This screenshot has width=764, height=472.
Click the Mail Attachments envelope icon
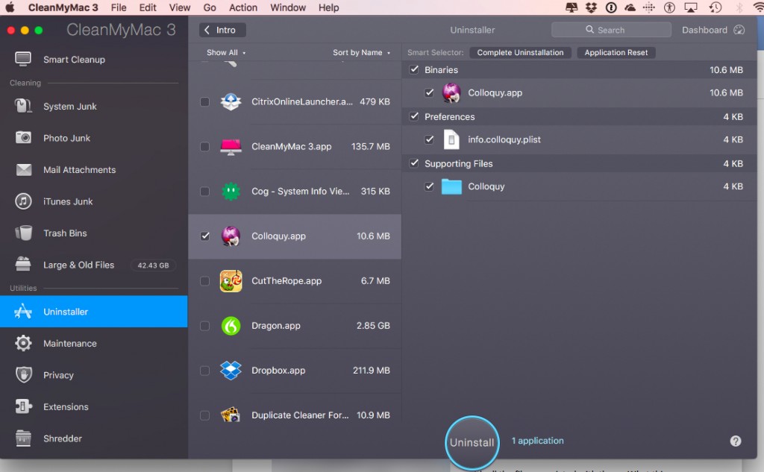coord(23,169)
